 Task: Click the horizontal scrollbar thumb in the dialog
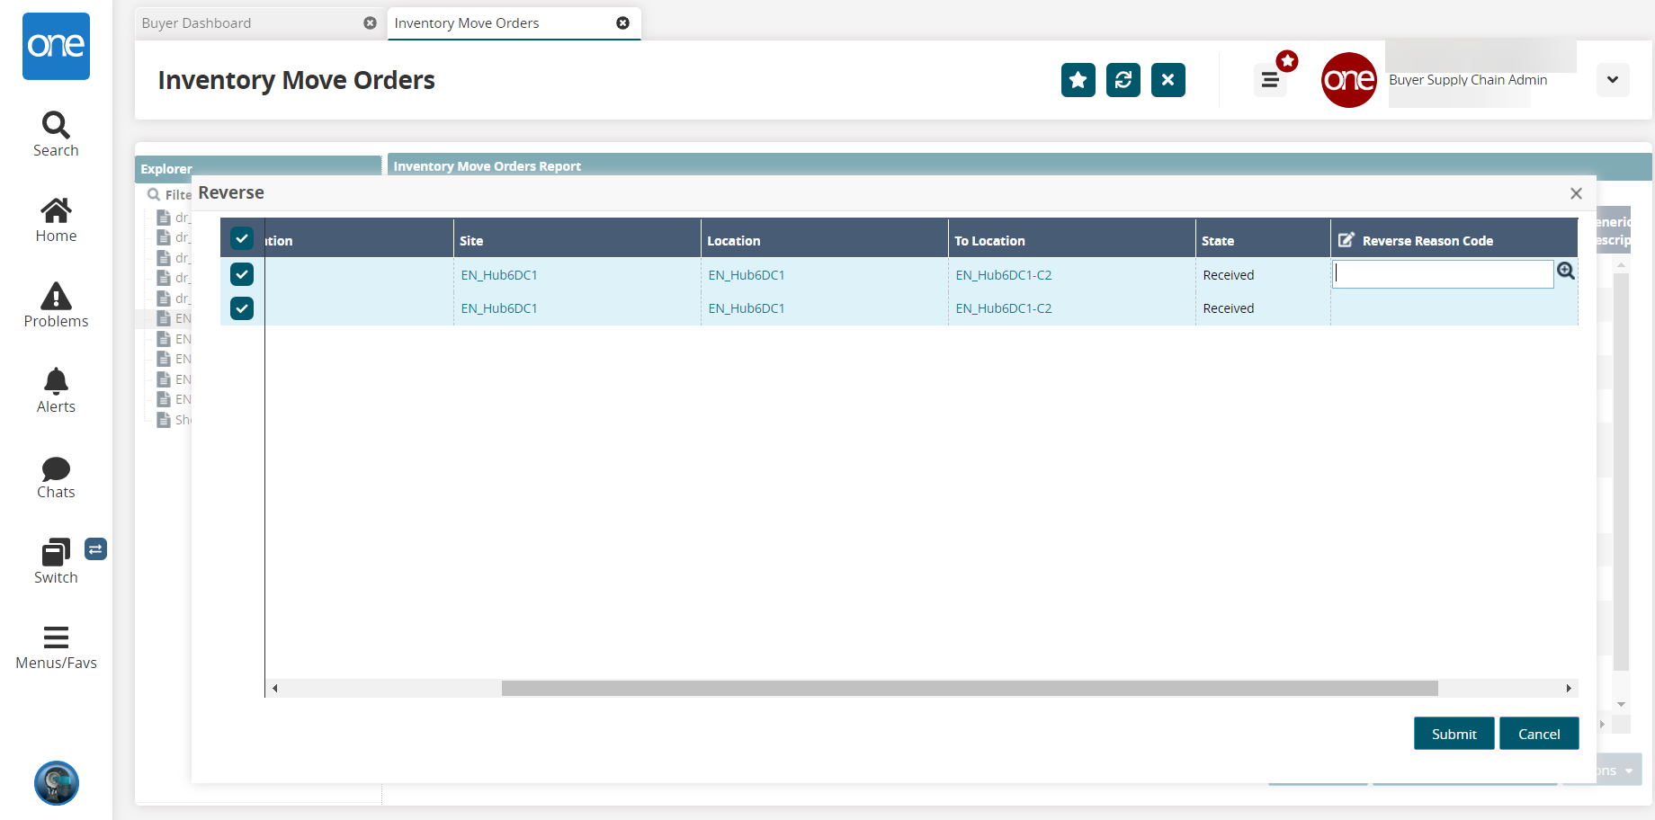[x=970, y=689]
